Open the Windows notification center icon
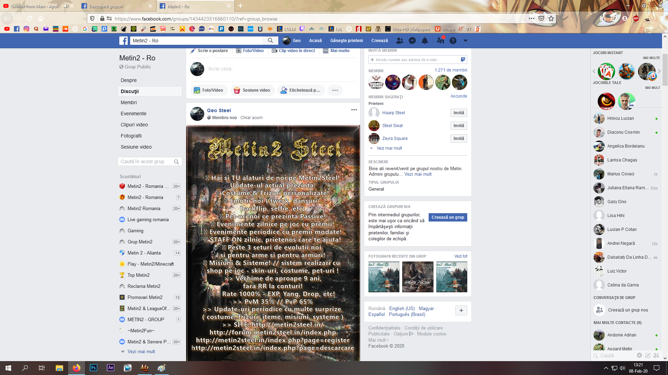Screen dimensions: 668x375 [657, 368]
